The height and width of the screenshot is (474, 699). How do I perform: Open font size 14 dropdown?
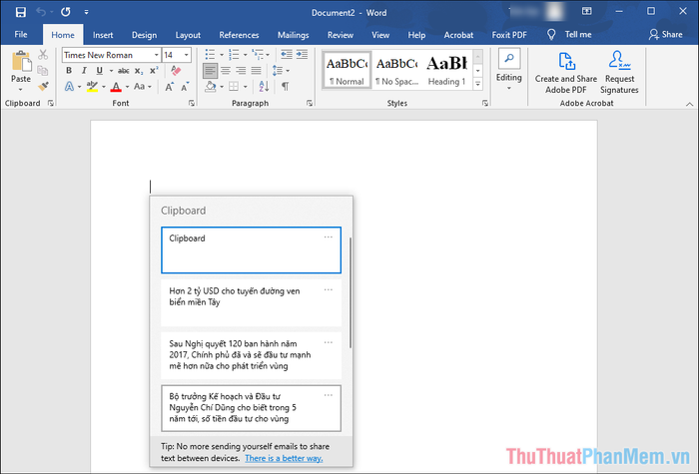point(187,55)
